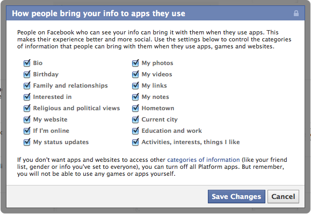Toggle the Interested in checkbox
This screenshot has width=311, height=214.
27,97
